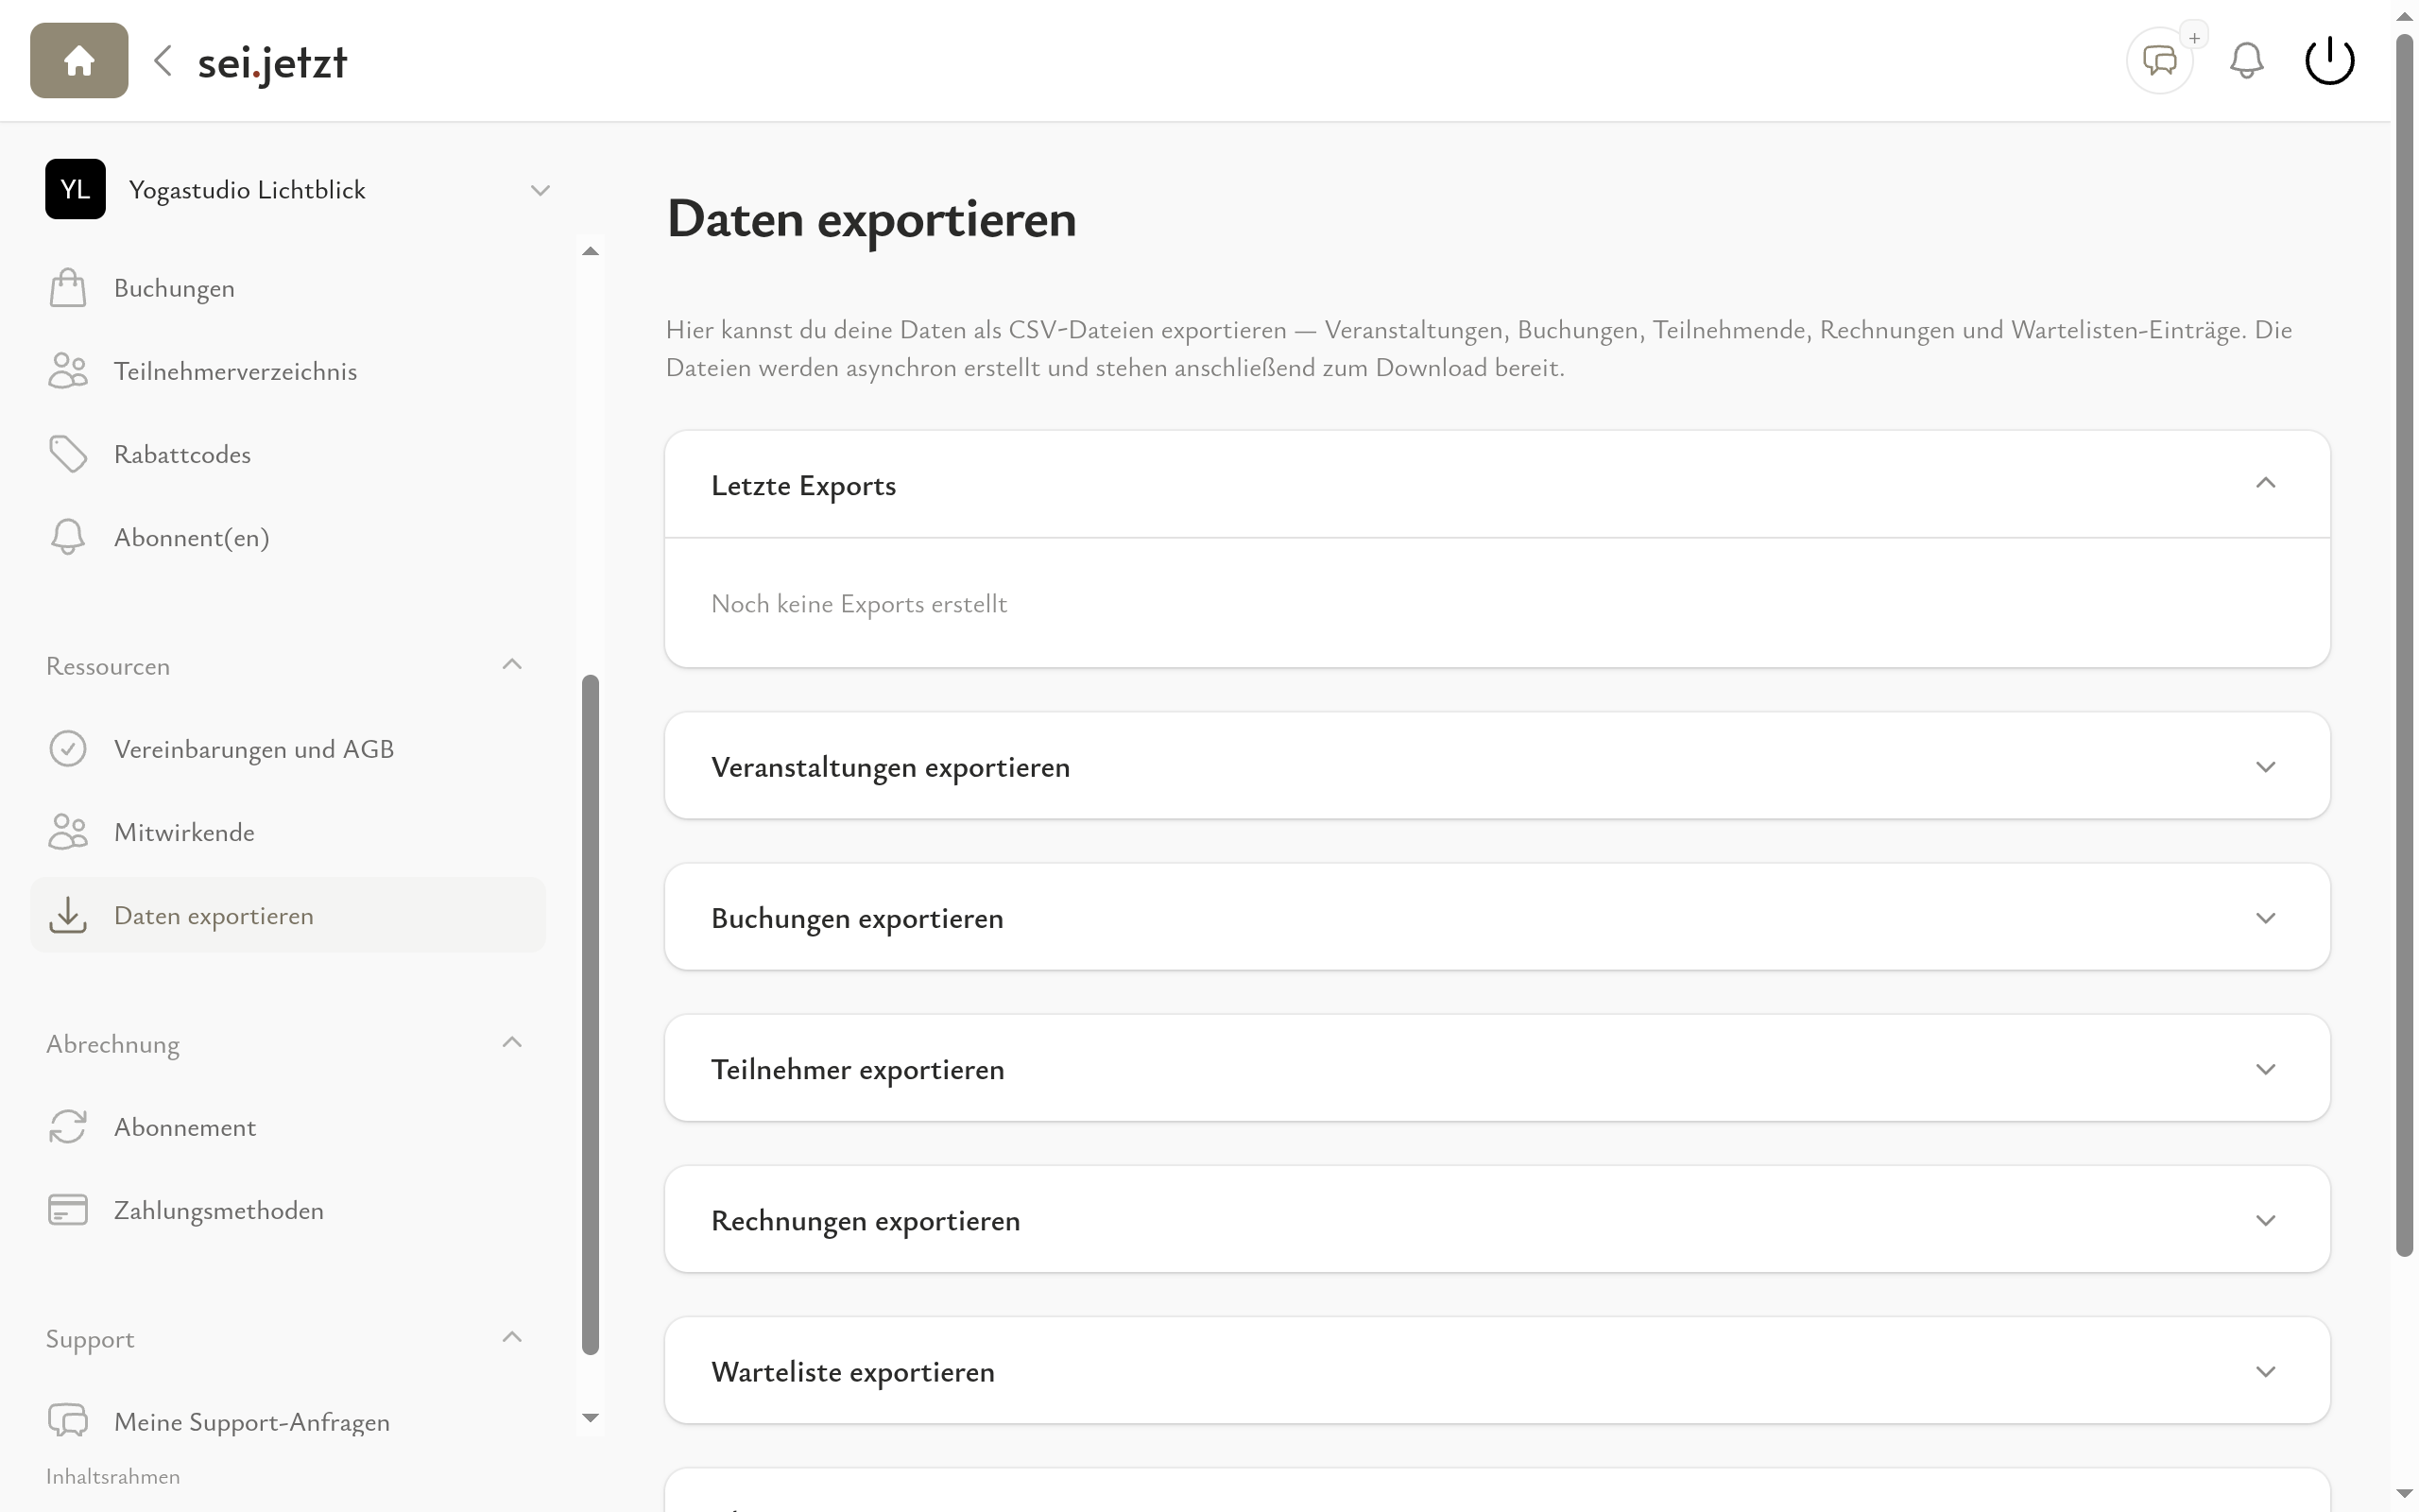Image resolution: width=2419 pixels, height=1512 pixels.
Task: Click the home icon button
Action: click(x=79, y=61)
